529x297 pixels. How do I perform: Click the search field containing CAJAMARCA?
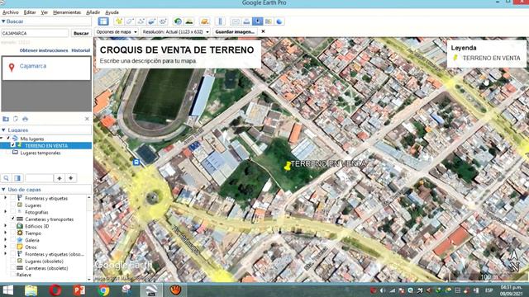click(35, 33)
